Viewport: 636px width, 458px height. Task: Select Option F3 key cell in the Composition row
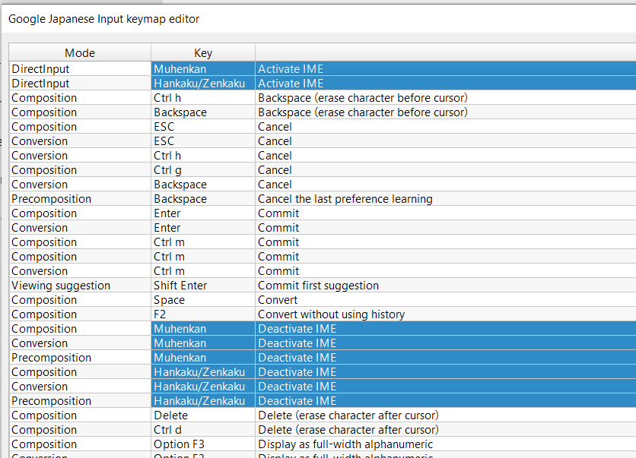coord(203,444)
